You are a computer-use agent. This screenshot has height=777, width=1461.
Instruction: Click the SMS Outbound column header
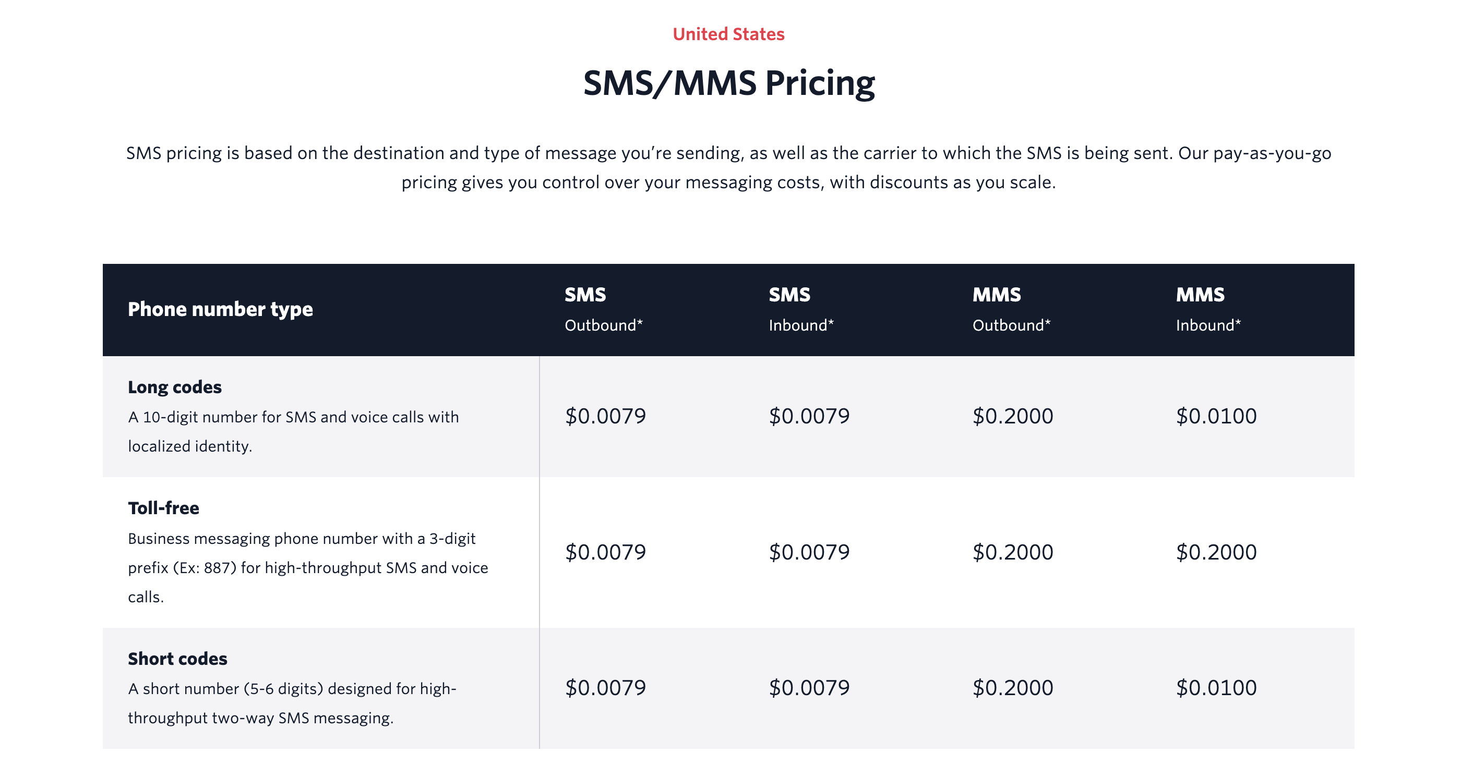[x=604, y=309]
